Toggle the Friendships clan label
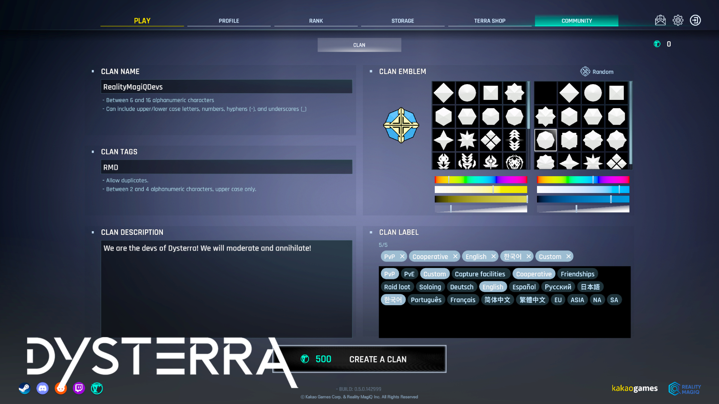The image size is (719, 404). pos(577,274)
